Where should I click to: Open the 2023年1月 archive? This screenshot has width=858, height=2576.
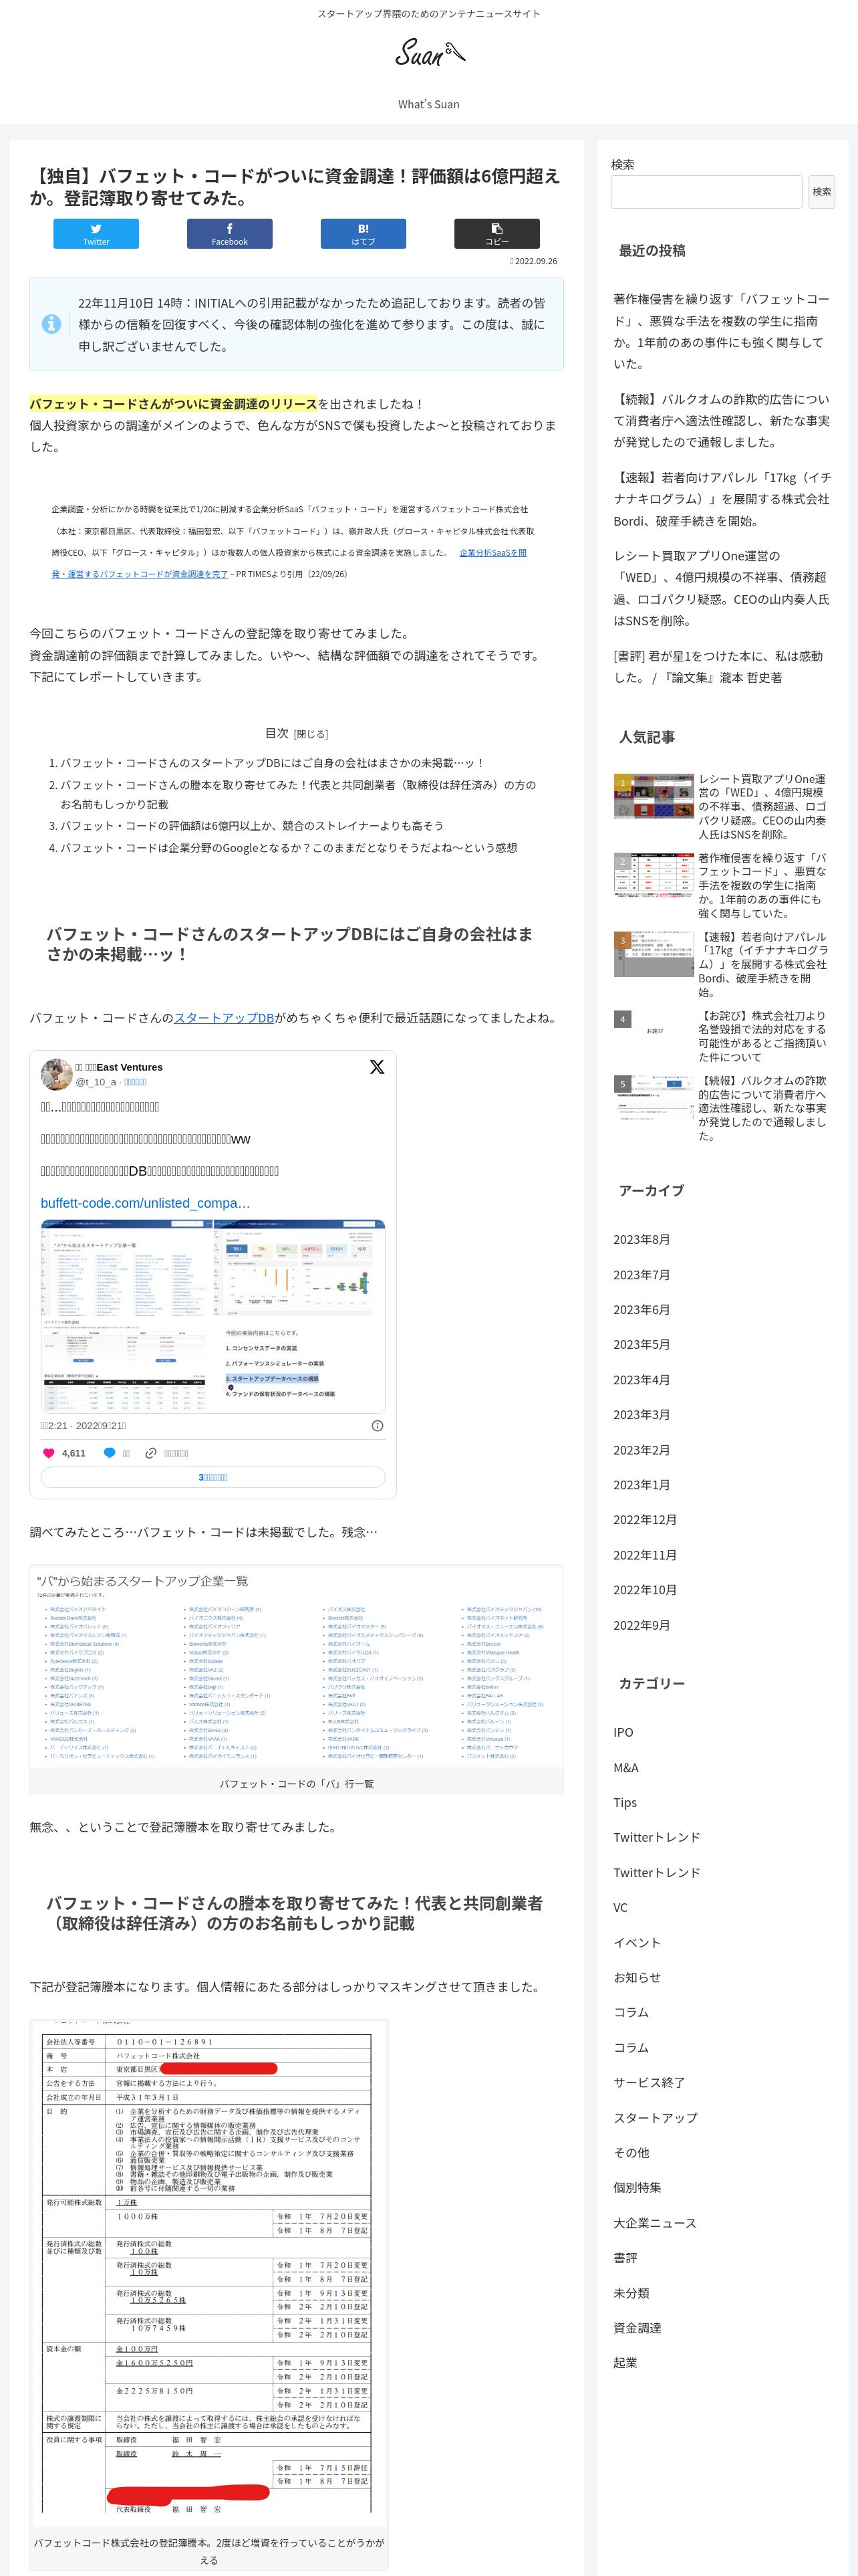(x=641, y=1485)
